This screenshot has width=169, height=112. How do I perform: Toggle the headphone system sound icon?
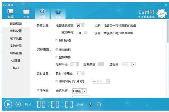(99, 104)
